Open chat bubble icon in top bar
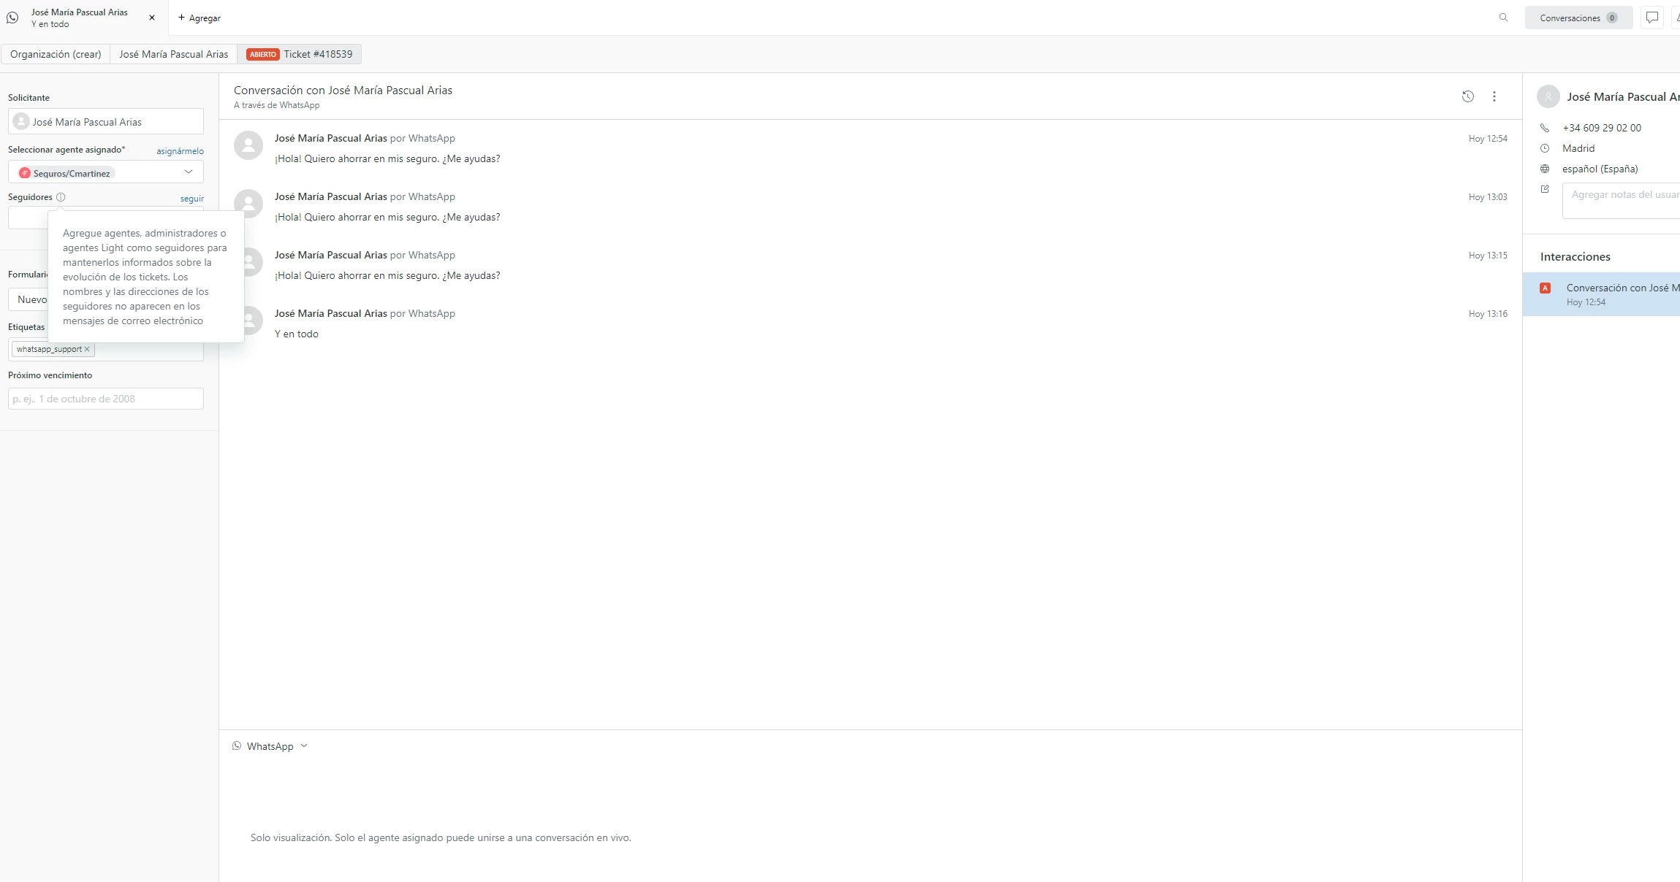 click(1652, 18)
